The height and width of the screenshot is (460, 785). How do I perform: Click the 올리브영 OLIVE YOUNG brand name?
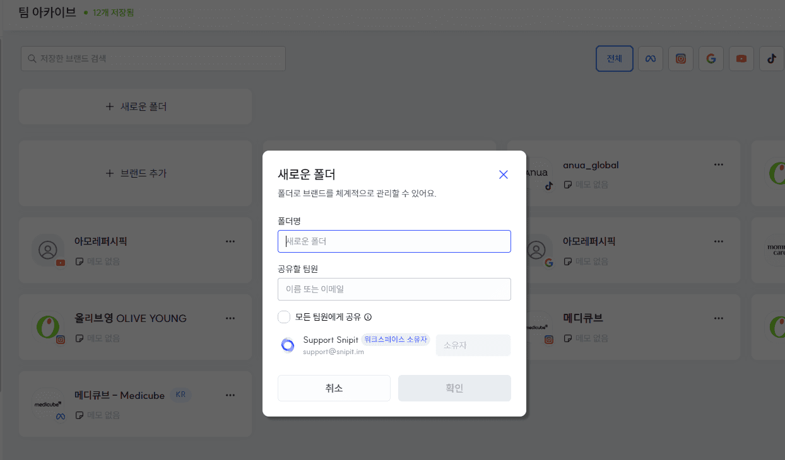click(131, 318)
